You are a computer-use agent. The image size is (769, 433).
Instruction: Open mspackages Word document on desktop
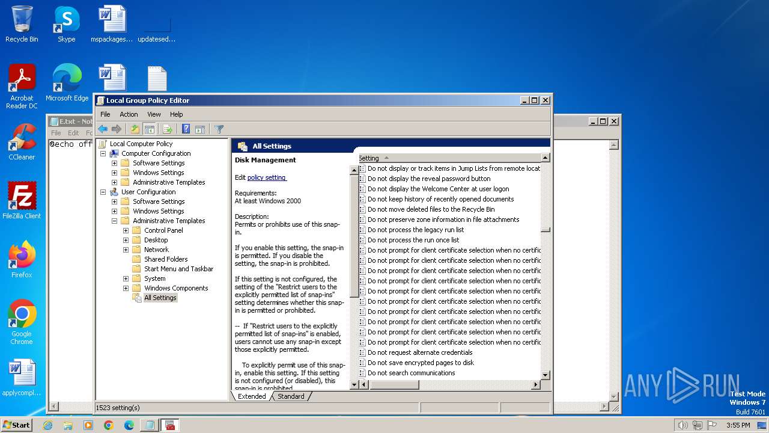[x=112, y=24]
